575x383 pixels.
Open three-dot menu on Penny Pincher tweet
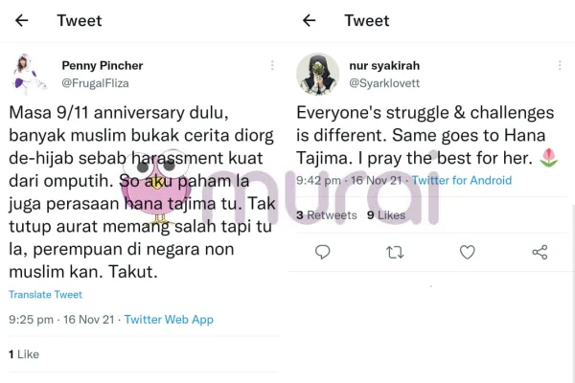272,66
